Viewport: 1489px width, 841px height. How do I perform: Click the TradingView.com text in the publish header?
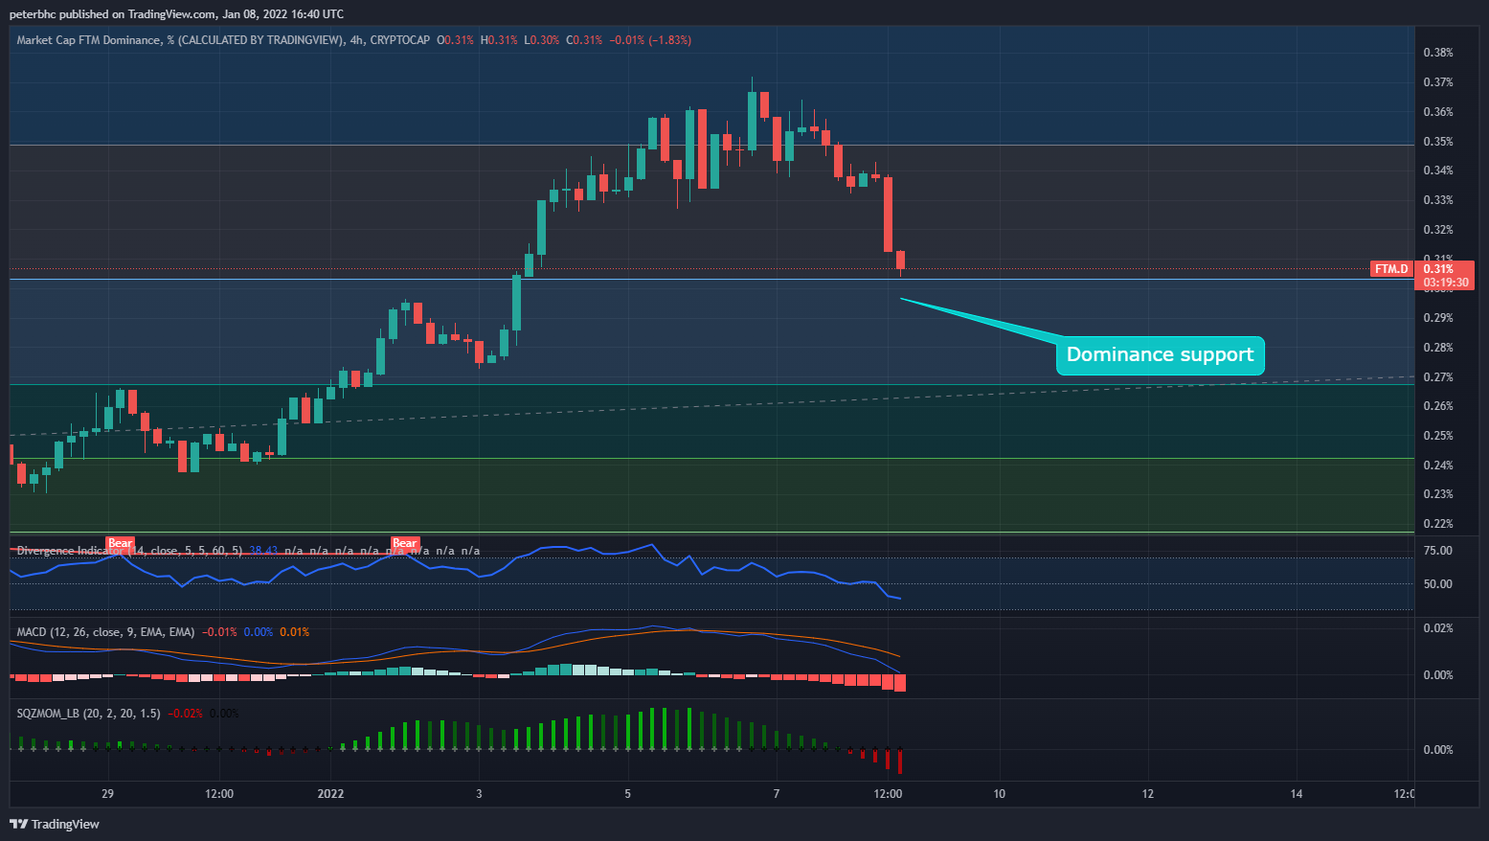point(171,14)
